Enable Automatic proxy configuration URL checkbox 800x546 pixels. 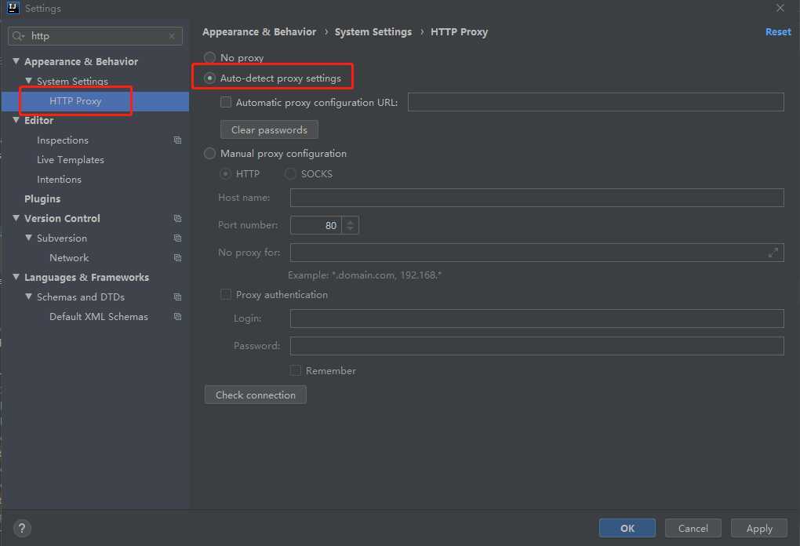tap(226, 102)
